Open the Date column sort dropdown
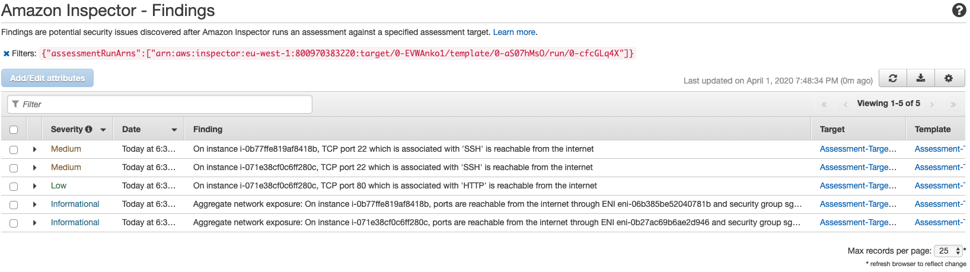The image size is (970, 272). [174, 130]
